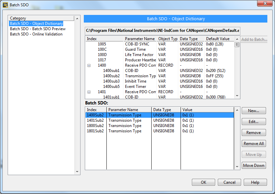Collapse the 1400 Receive PDO record
Screen dimensions: 275x194
point(89,65)
